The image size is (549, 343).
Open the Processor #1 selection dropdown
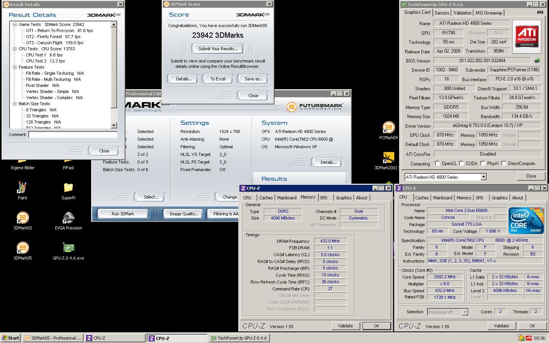pyautogui.click(x=465, y=312)
